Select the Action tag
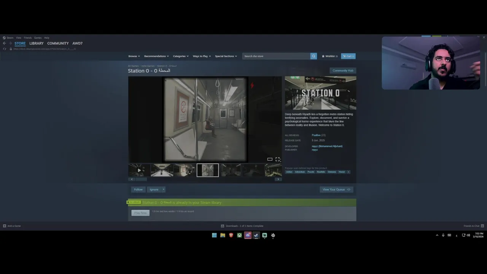The image size is (487, 274). click(x=289, y=172)
